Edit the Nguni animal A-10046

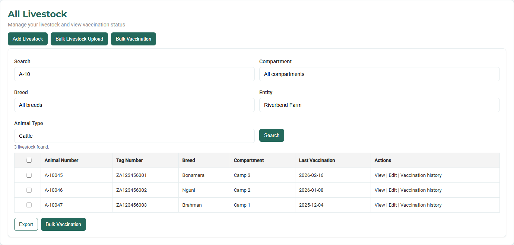tap(393, 190)
